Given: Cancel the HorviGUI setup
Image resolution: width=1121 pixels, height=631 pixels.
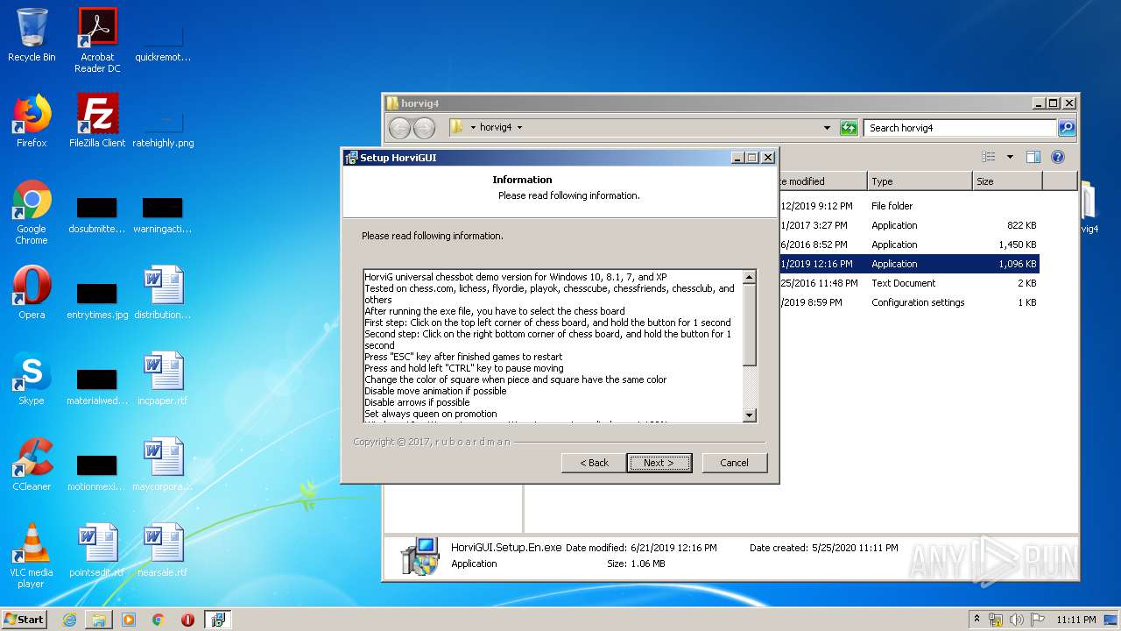Looking at the screenshot, I should [734, 463].
